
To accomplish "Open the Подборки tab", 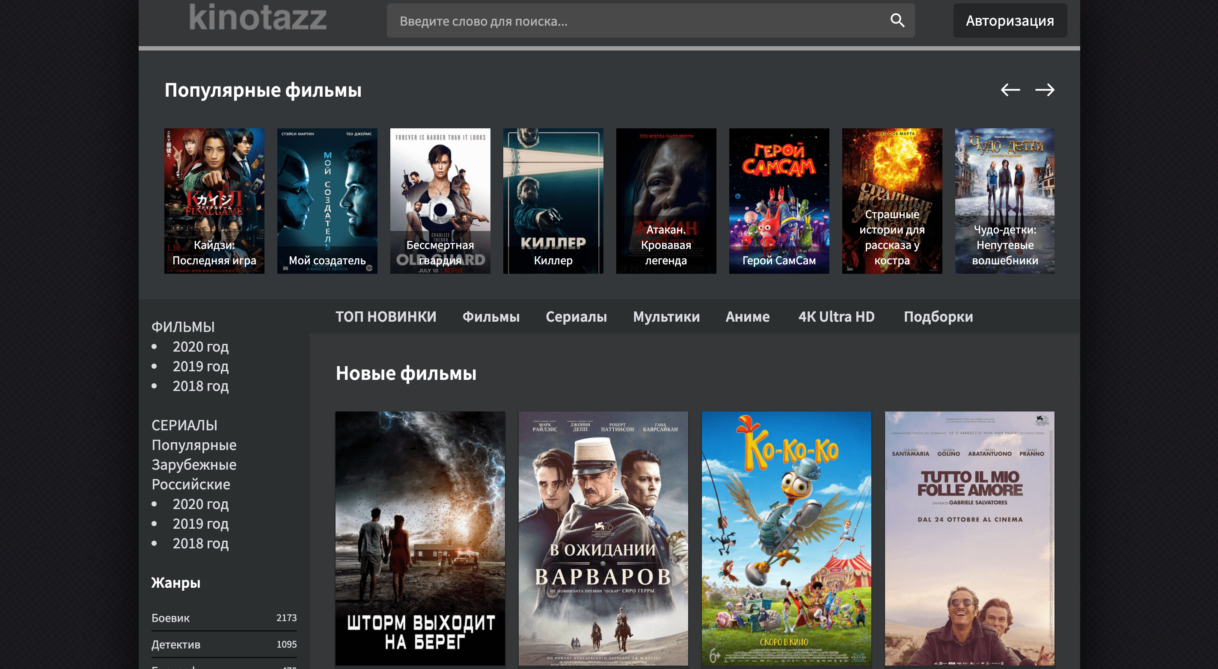I will [x=938, y=317].
